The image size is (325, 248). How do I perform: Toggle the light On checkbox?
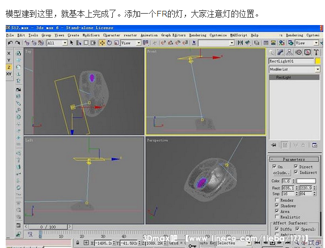pos(274,167)
